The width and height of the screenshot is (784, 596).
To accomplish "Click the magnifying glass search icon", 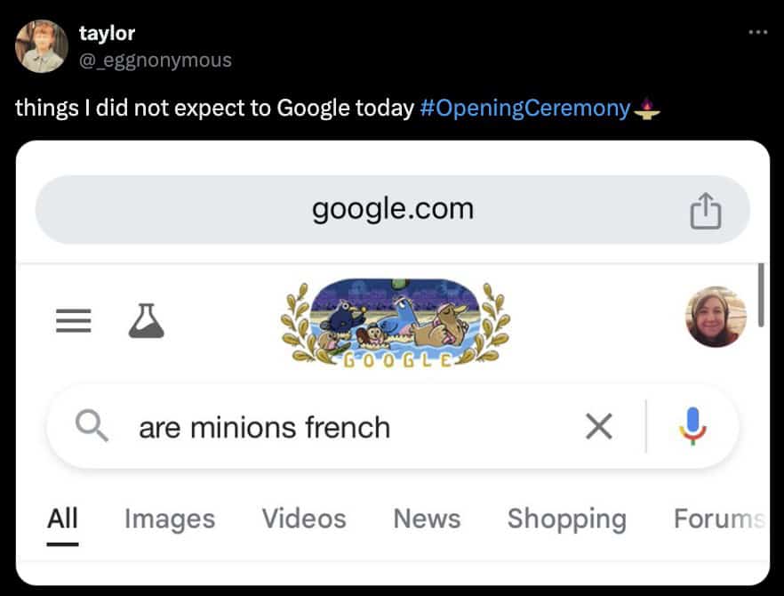I will click(91, 427).
